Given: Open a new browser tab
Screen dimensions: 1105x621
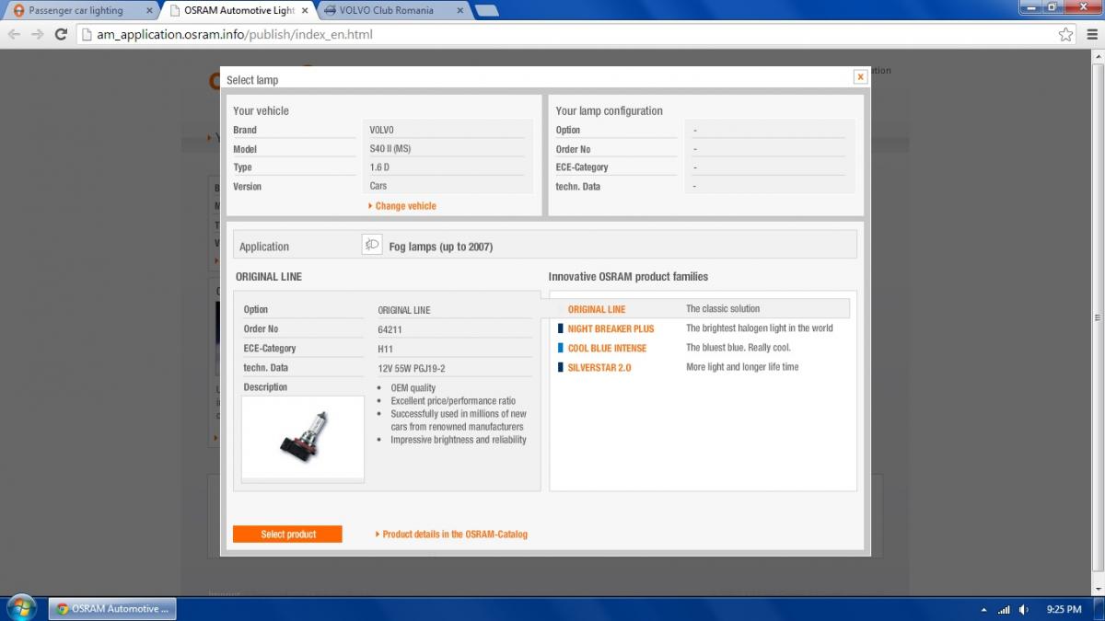Looking at the screenshot, I should [487, 11].
